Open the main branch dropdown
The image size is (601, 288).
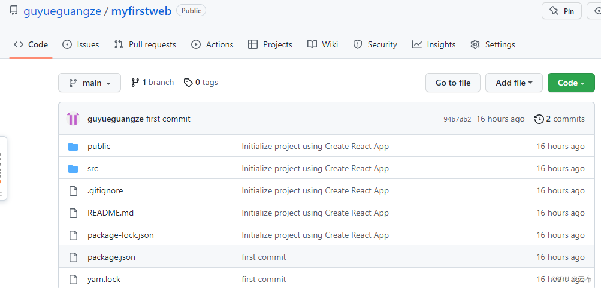89,83
